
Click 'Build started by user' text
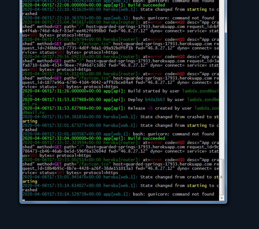154,91
